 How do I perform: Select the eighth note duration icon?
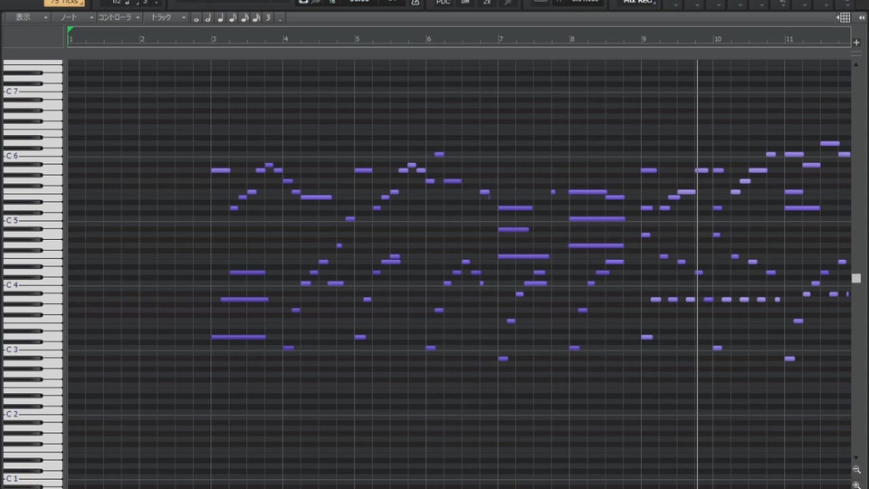point(233,18)
